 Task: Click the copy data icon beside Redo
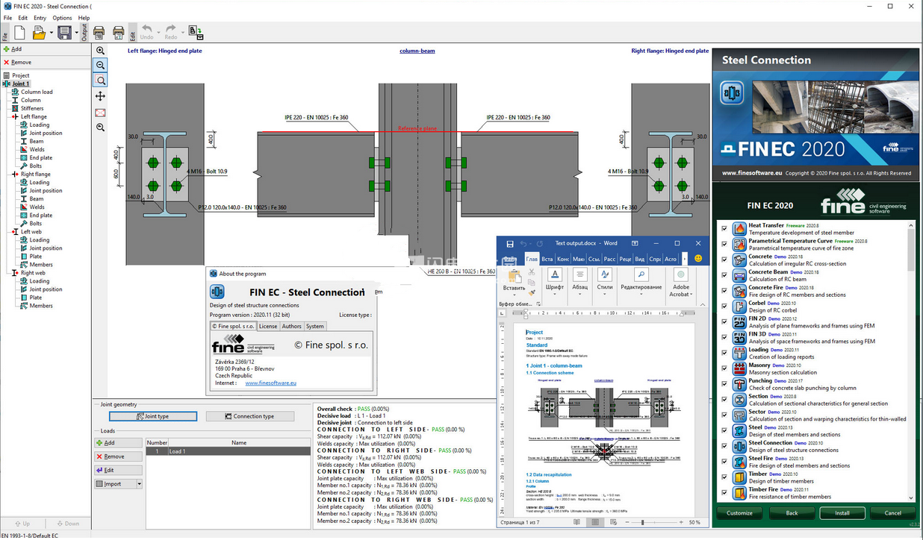196,33
